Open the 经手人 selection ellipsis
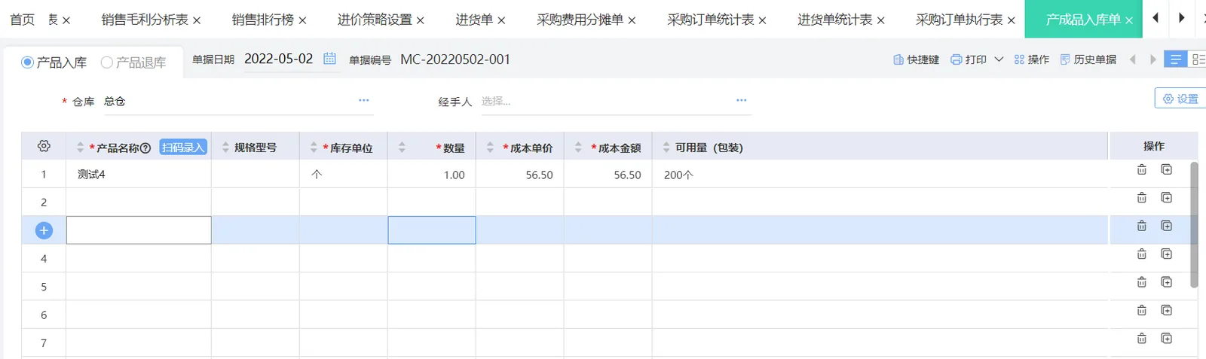 pyautogui.click(x=742, y=100)
